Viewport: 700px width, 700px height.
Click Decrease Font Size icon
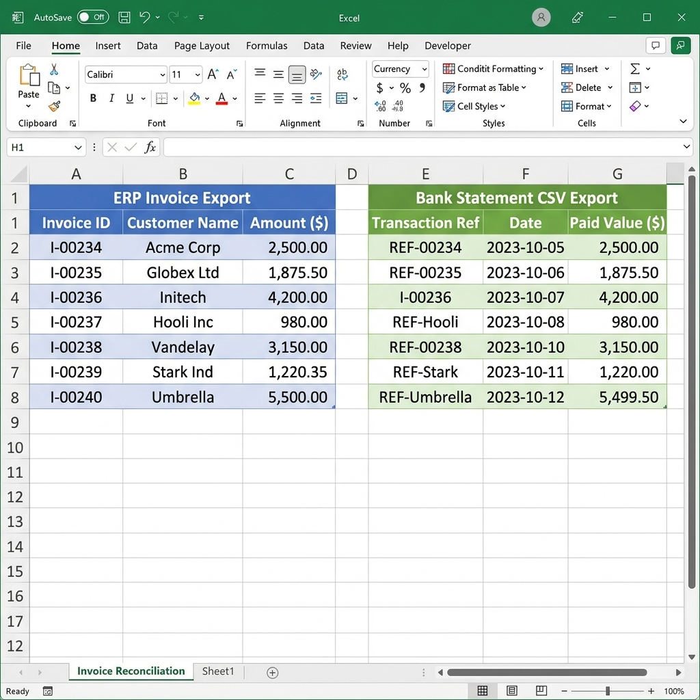click(232, 74)
